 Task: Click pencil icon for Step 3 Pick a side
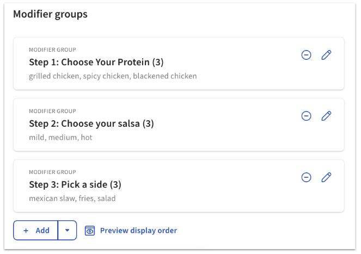point(326,177)
